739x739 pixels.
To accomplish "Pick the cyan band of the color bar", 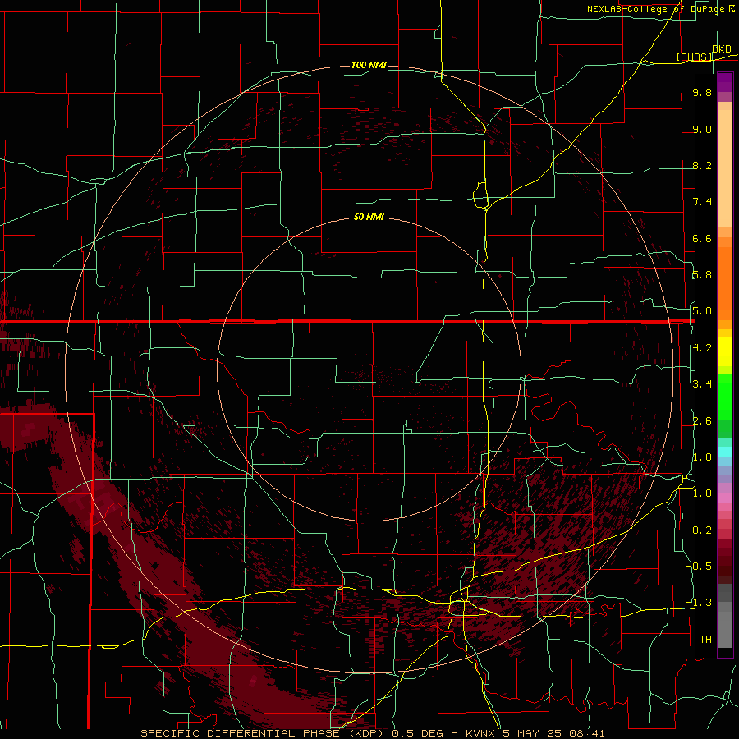I will (x=725, y=452).
